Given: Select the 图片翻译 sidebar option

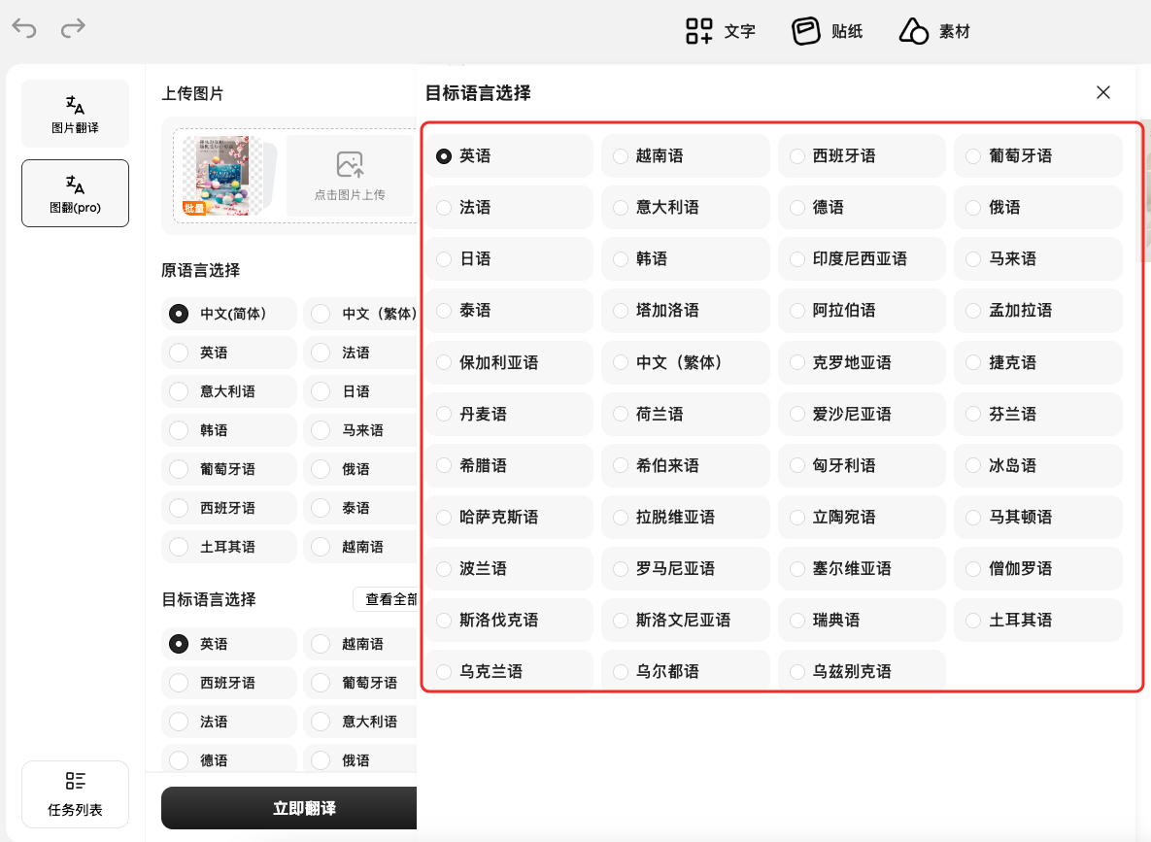Looking at the screenshot, I should (75, 114).
